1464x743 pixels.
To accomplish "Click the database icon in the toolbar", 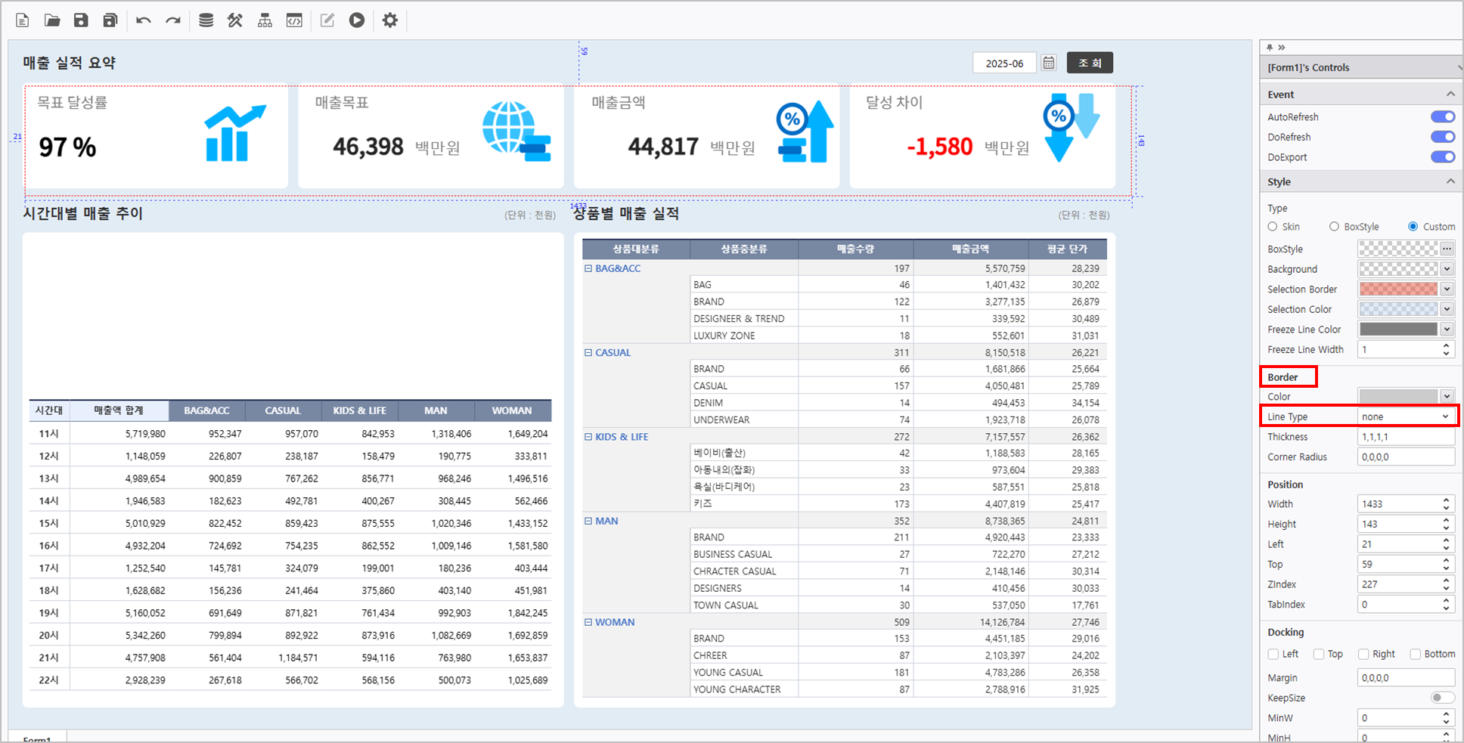I will point(206,20).
